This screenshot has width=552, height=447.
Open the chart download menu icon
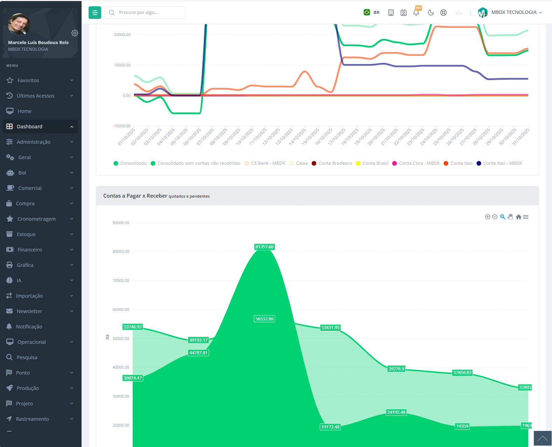(x=526, y=217)
